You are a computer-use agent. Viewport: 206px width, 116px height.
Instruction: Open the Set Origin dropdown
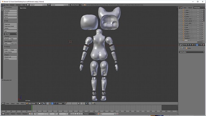pos(11,34)
